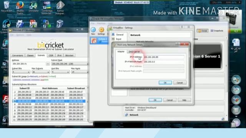This screenshot has width=246, height=138.
Task: Click Cancel in VirtualBox Settings dialog
Action: tap(170, 100)
